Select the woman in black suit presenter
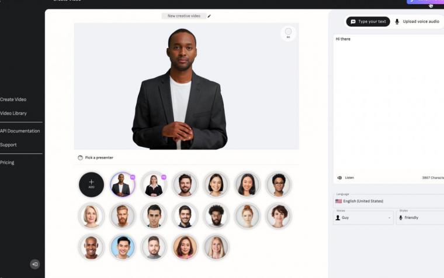Image resolution: width=444 pixels, height=278 pixels. pos(154,185)
